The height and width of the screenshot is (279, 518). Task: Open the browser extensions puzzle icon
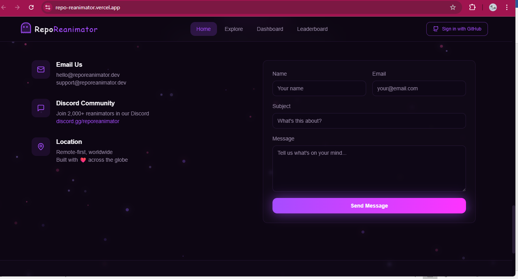click(x=472, y=7)
